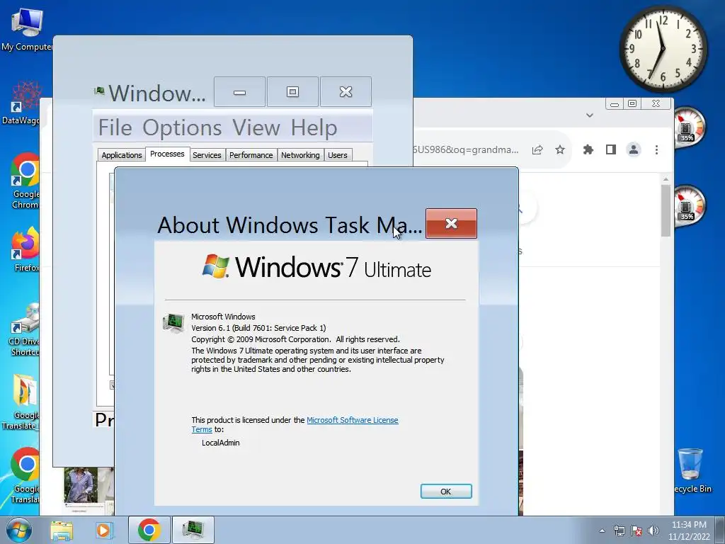The width and height of the screenshot is (725, 544).
Task: Open the File menu in Task Manager
Action: click(115, 127)
